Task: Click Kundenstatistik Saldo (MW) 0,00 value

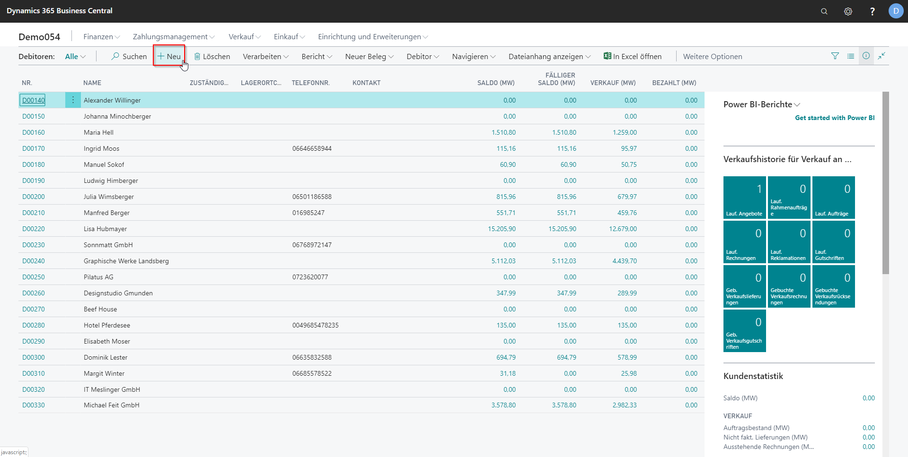Action: [868, 398]
